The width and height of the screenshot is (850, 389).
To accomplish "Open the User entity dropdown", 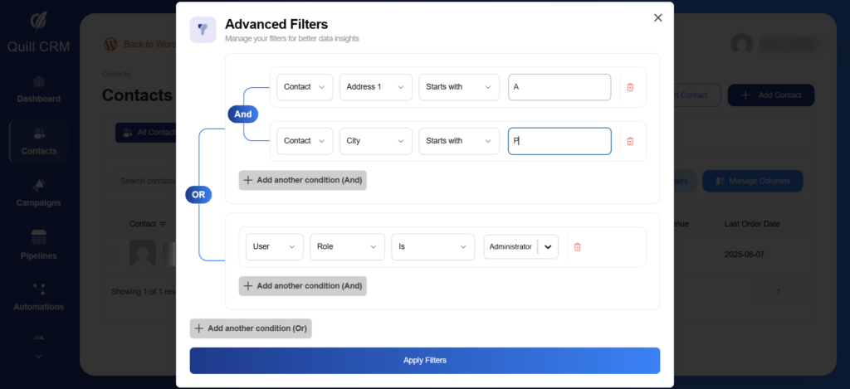I will tap(274, 246).
